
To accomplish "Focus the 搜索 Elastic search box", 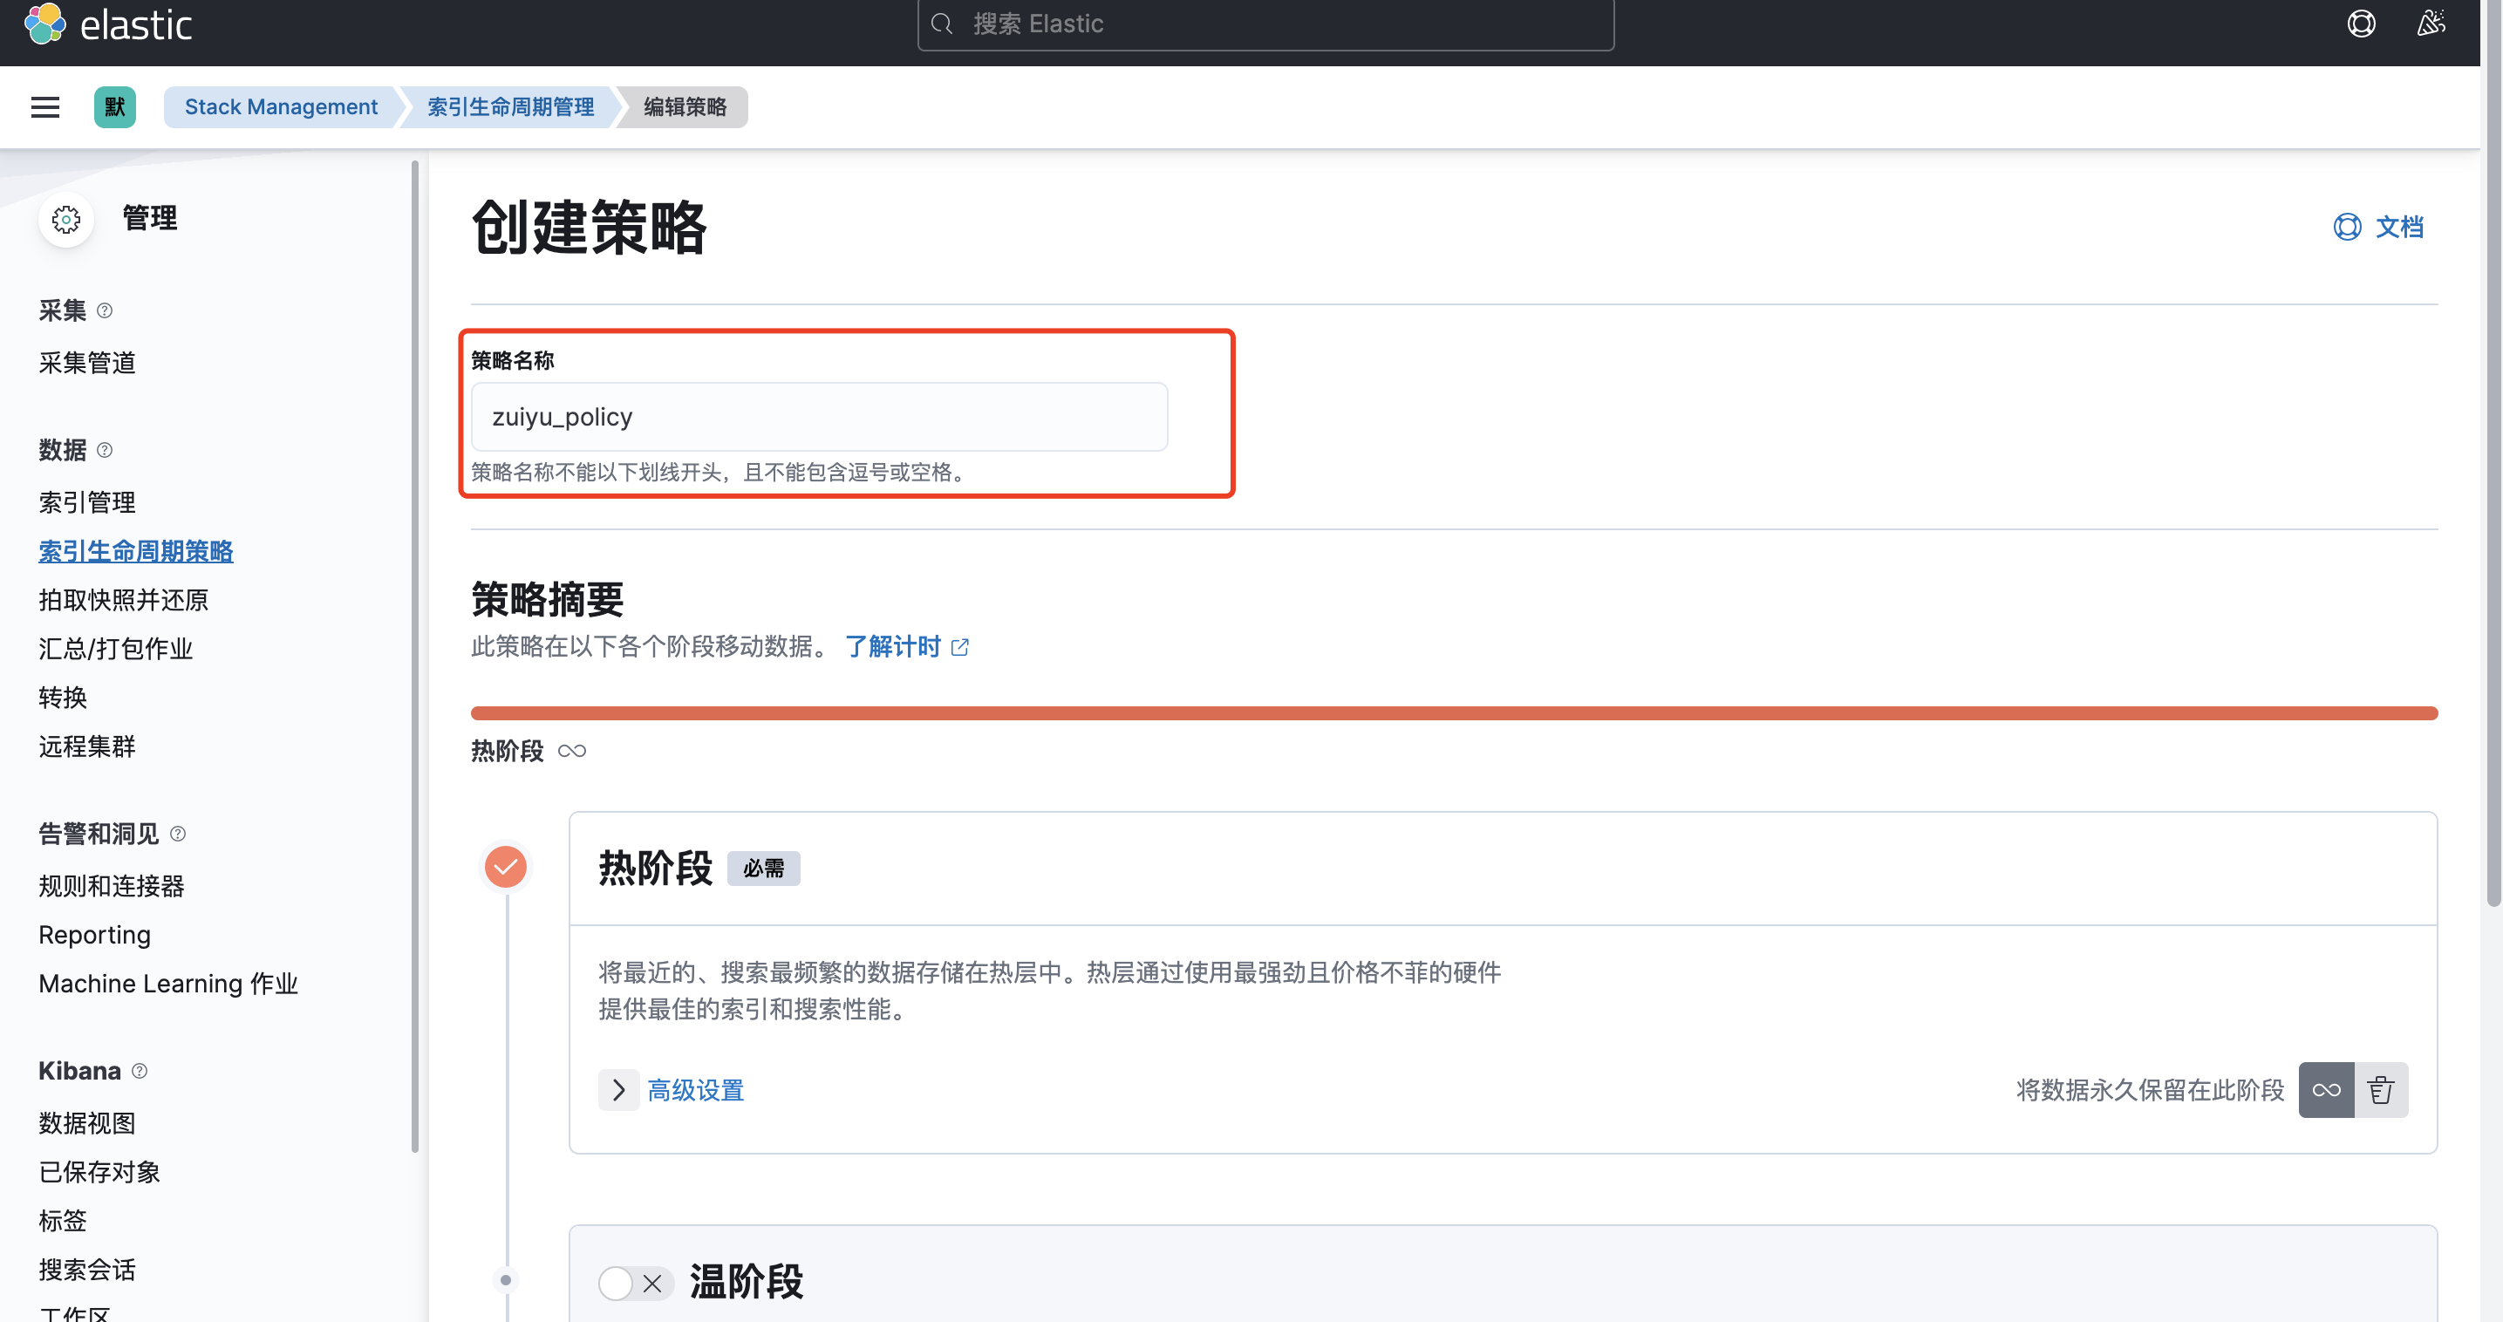I will click(x=1265, y=24).
